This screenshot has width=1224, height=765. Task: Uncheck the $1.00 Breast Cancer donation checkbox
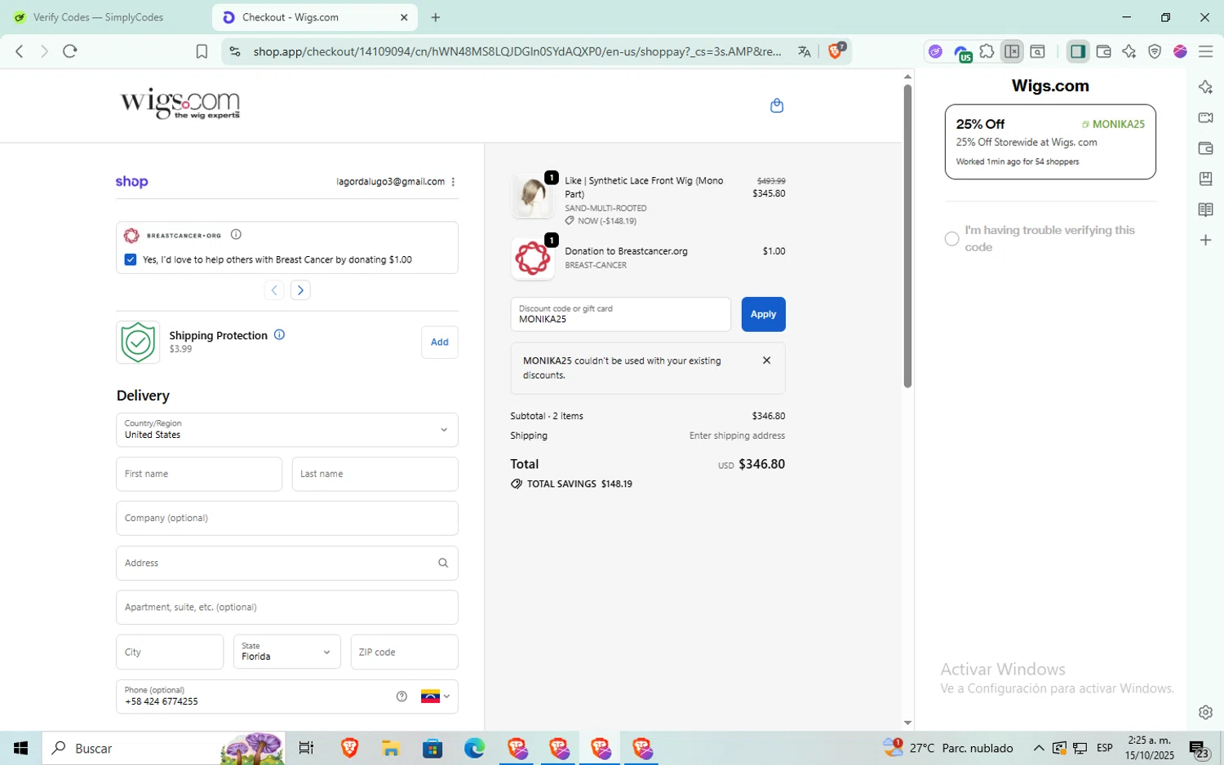(131, 259)
